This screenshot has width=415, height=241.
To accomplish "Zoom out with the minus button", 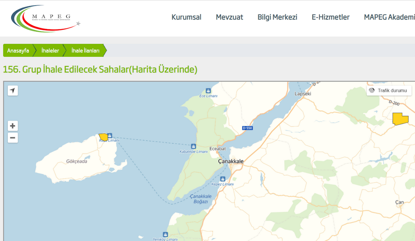I will (13, 138).
